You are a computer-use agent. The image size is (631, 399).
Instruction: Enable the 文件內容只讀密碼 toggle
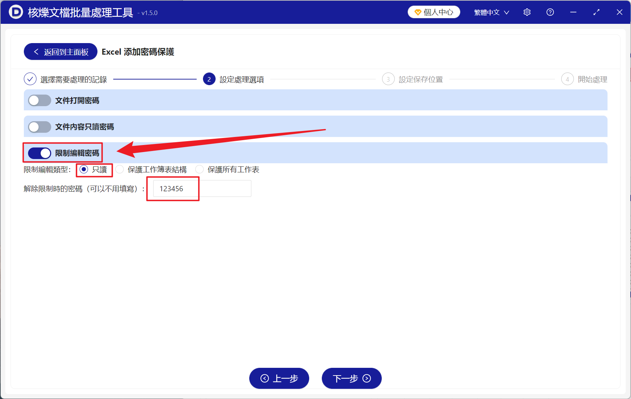[39, 127]
